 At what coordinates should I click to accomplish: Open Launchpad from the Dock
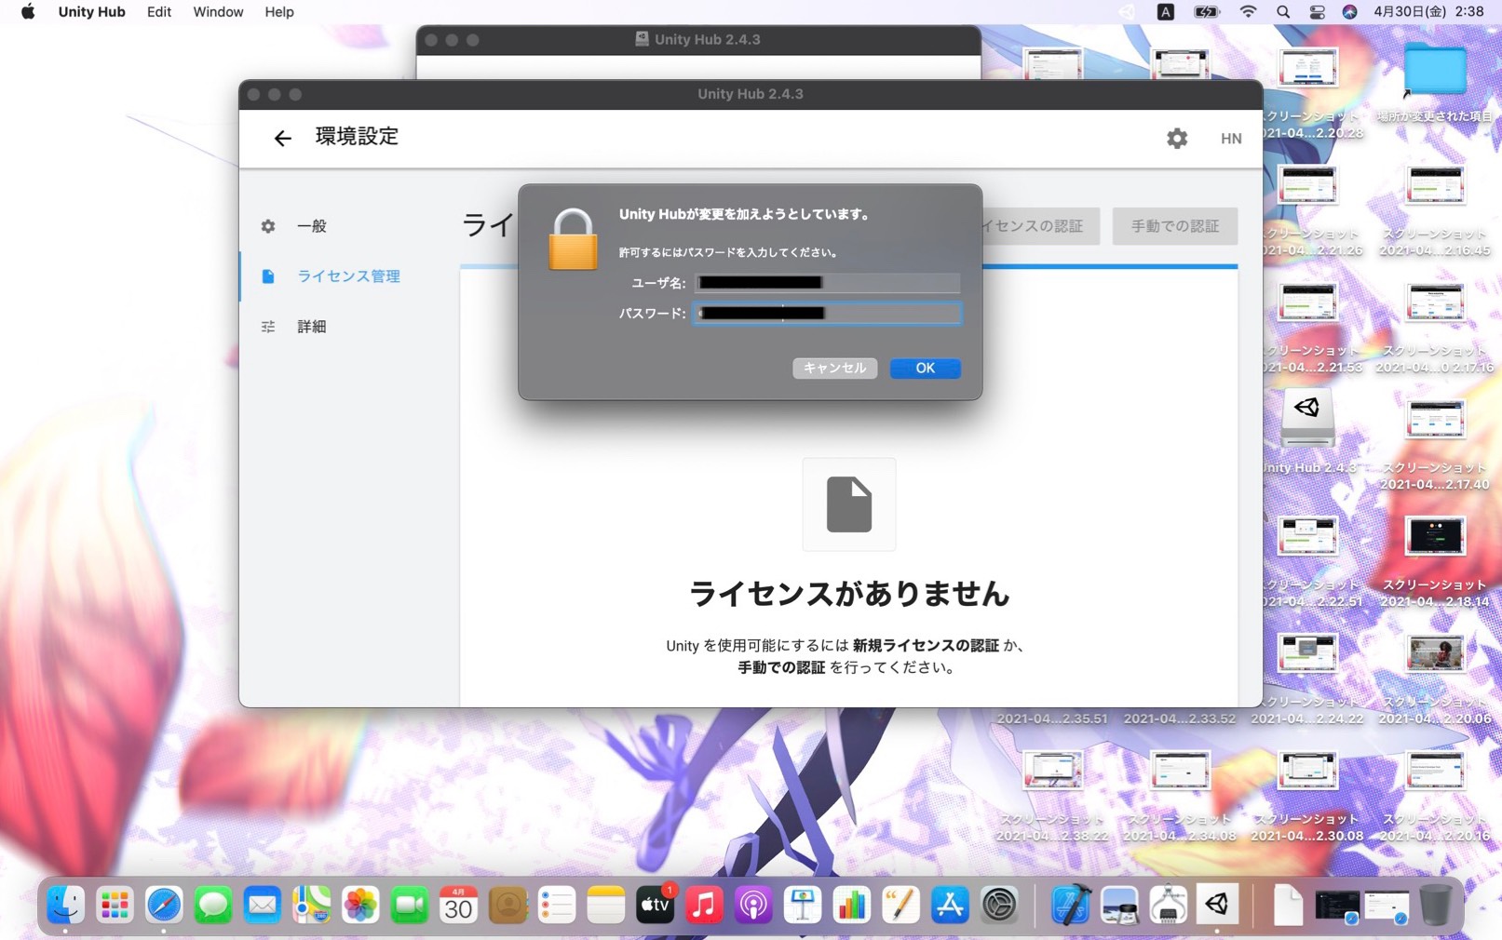point(115,904)
